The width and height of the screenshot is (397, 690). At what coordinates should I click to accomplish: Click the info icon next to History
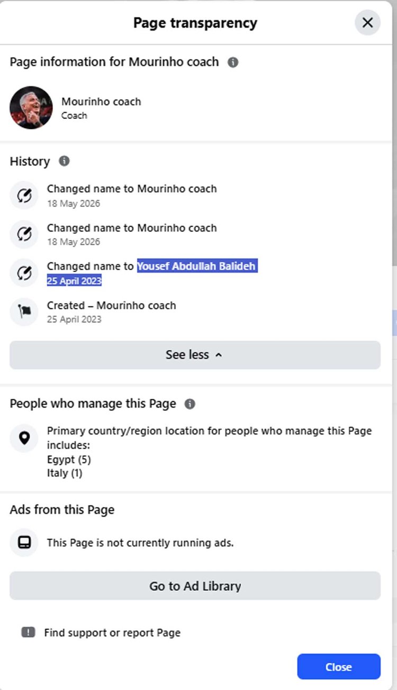[x=64, y=161]
